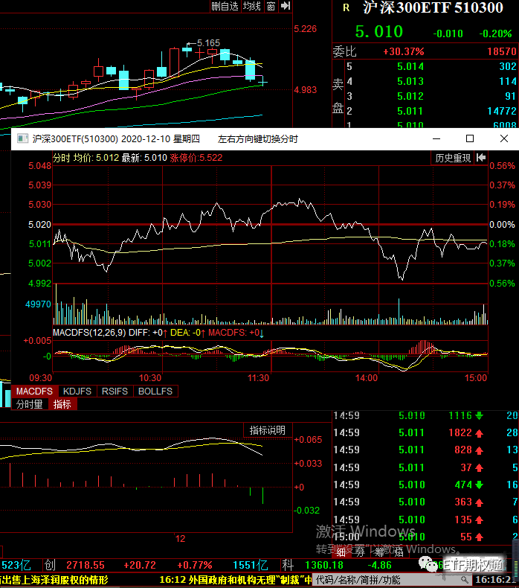Select the 焰 tab at the bottom
This screenshot has width=519, height=588.
pos(399,552)
